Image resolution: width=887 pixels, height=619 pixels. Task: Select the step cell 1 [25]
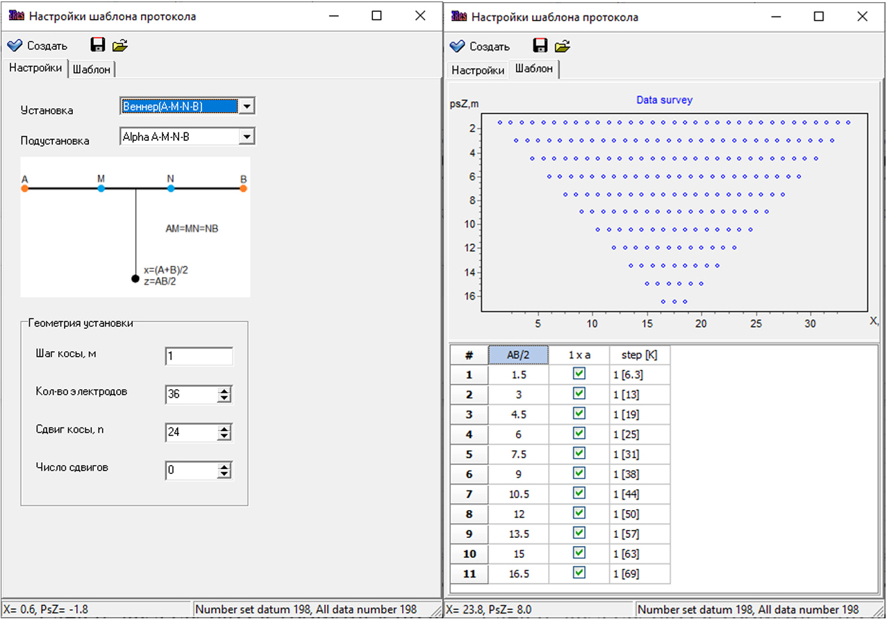click(640, 434)
